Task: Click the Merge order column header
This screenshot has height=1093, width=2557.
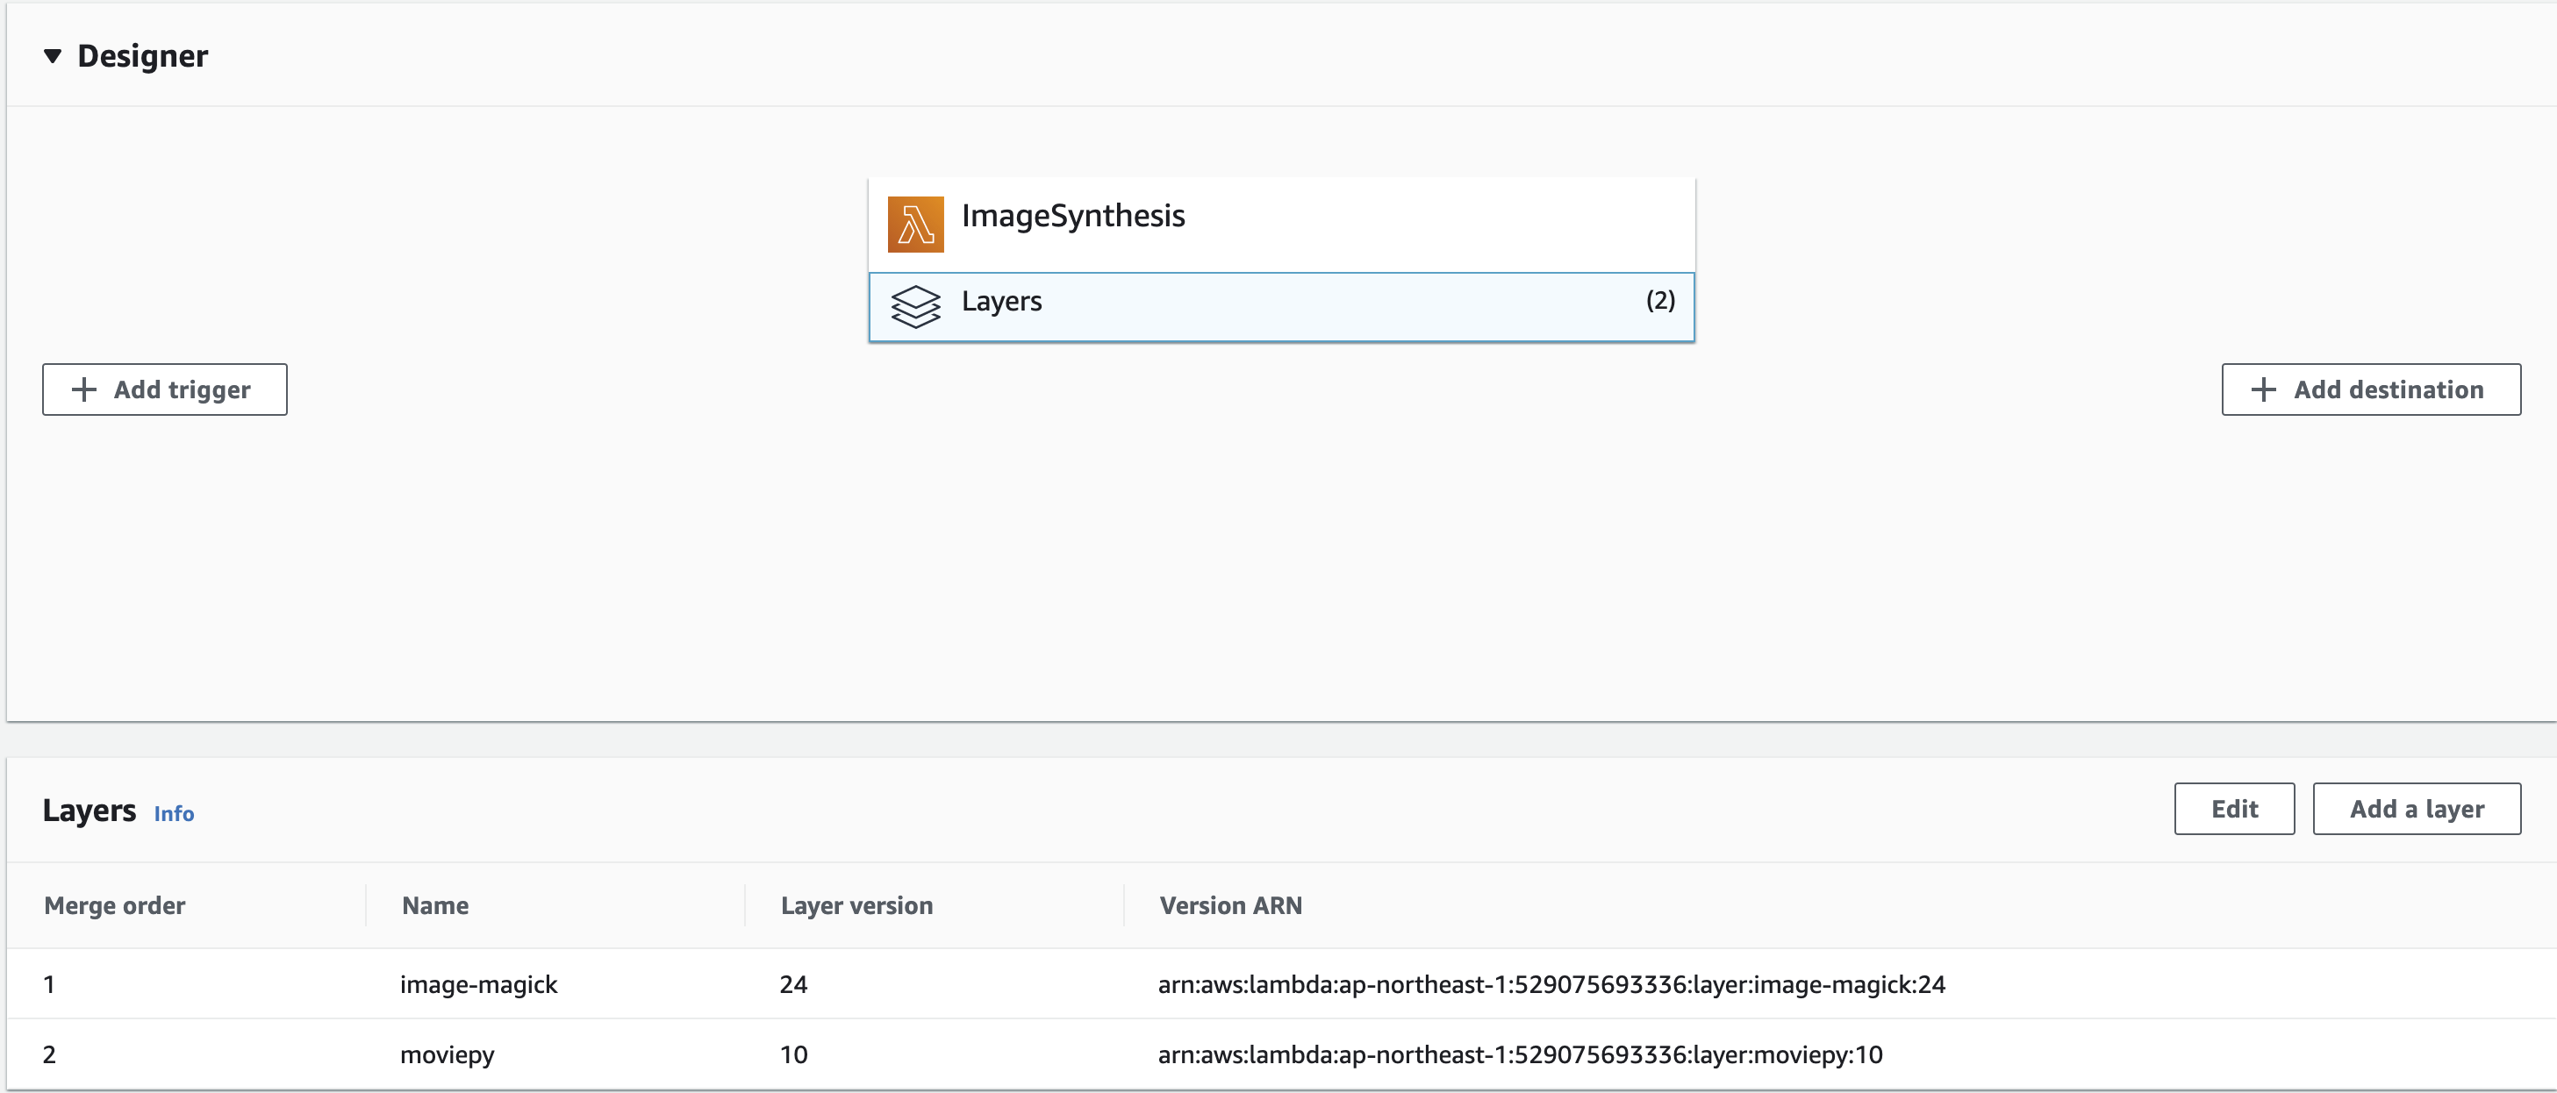Action: tap(115, 904)
